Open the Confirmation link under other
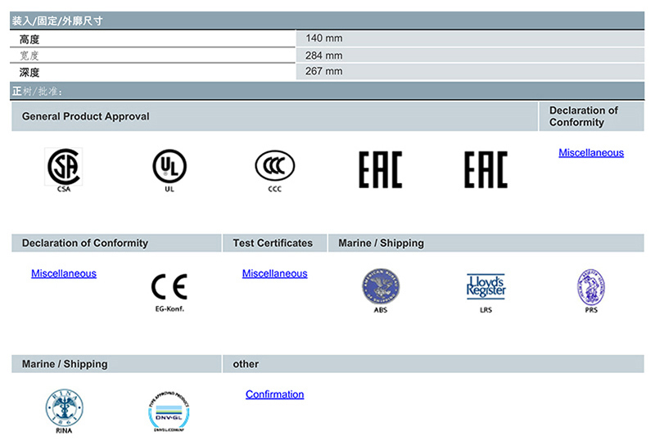 [x=275, y=394]
